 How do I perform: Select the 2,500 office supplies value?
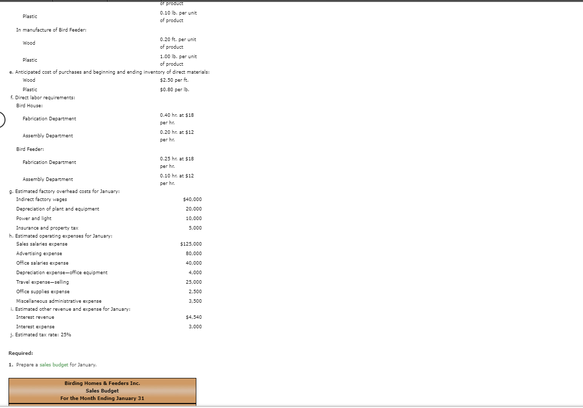point(195,292)
